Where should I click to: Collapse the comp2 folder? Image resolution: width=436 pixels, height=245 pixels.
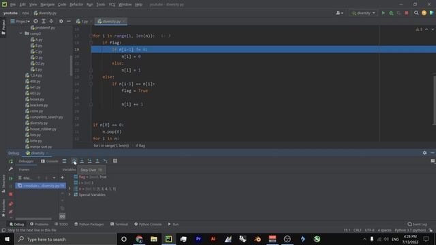tap(20, 33)
